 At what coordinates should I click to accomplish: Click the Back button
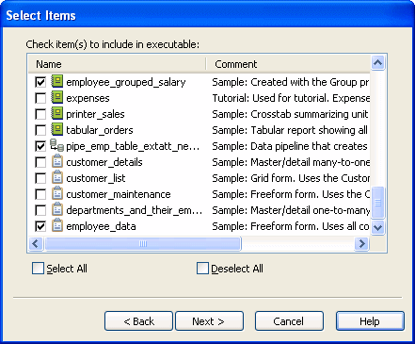click(x=138, y=321)
